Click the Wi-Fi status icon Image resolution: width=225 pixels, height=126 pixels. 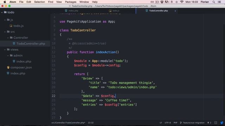(x=182, y=2)
